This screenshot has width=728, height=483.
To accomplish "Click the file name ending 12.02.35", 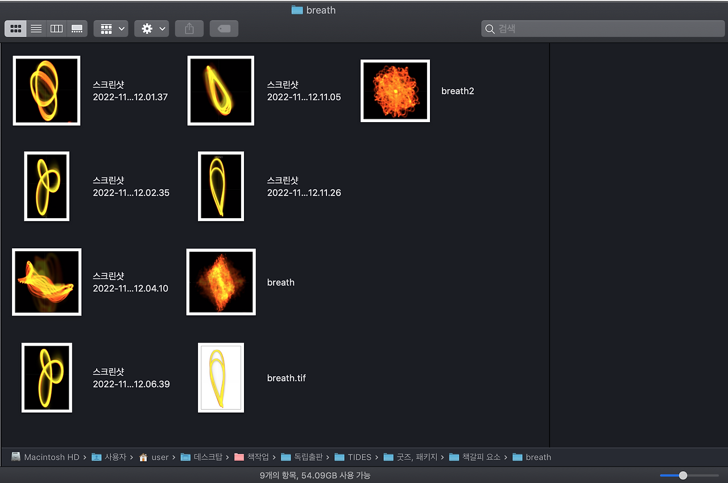I will [x=131, y=186].
